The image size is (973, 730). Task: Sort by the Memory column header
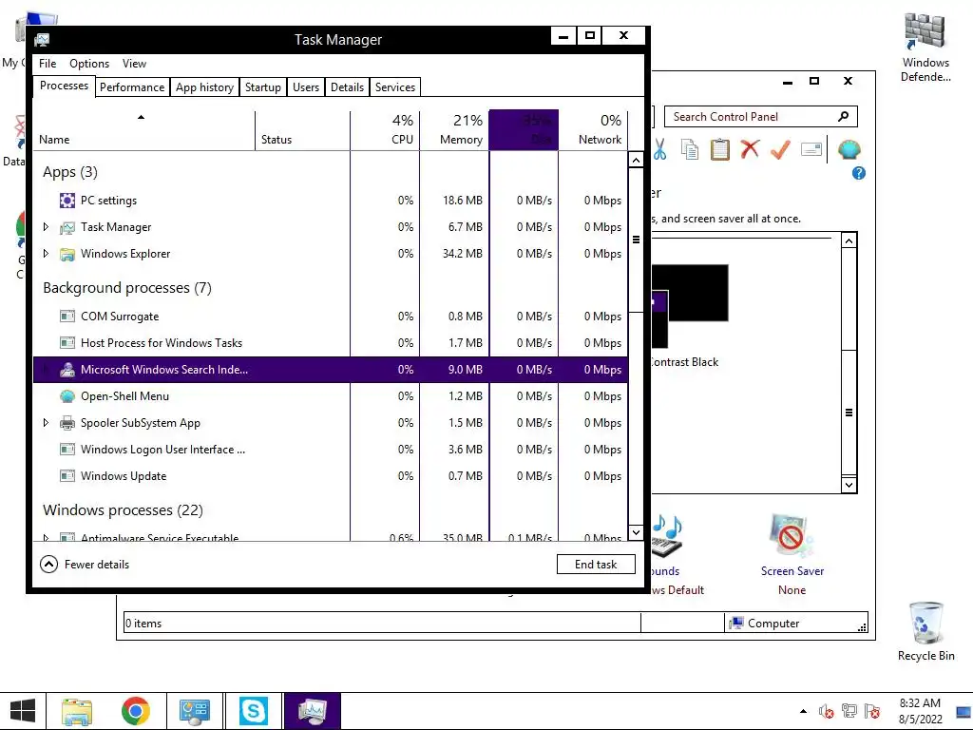click(x=455, y=131)
